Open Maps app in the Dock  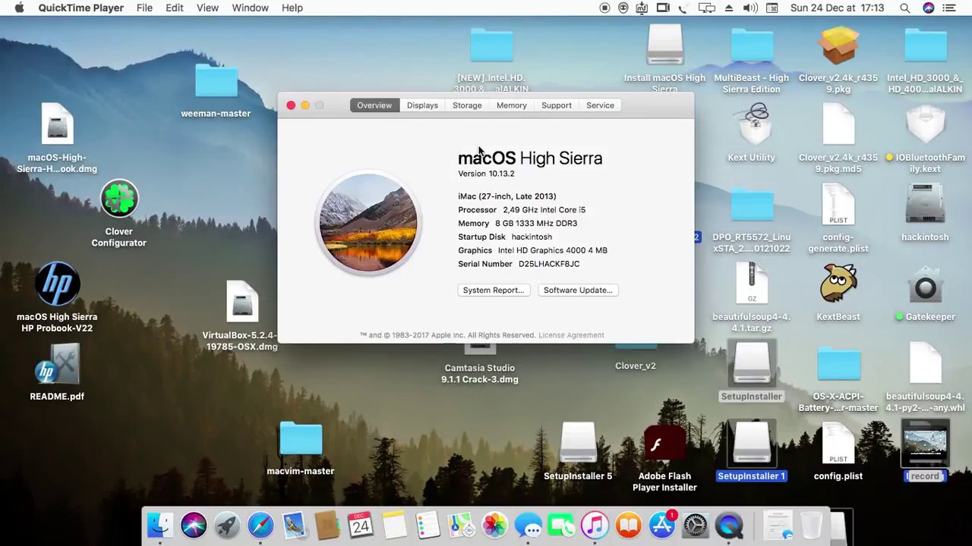461,525
